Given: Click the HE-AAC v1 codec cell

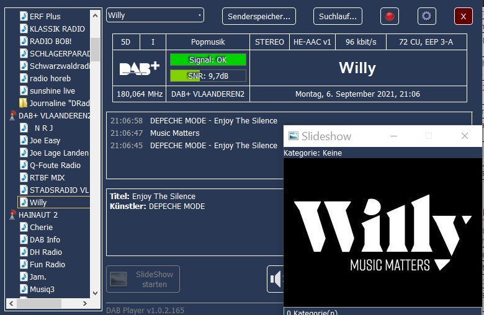Looking at the screenshot, I should coord(312,42).
